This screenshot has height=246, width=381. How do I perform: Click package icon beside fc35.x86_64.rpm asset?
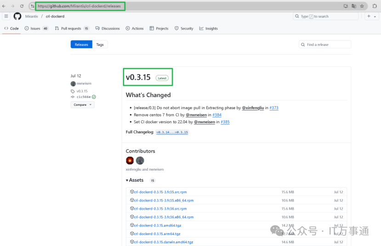[132, 200]
